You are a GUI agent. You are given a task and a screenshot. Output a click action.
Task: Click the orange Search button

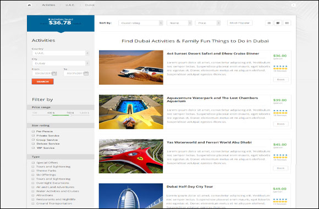point(42,81)
